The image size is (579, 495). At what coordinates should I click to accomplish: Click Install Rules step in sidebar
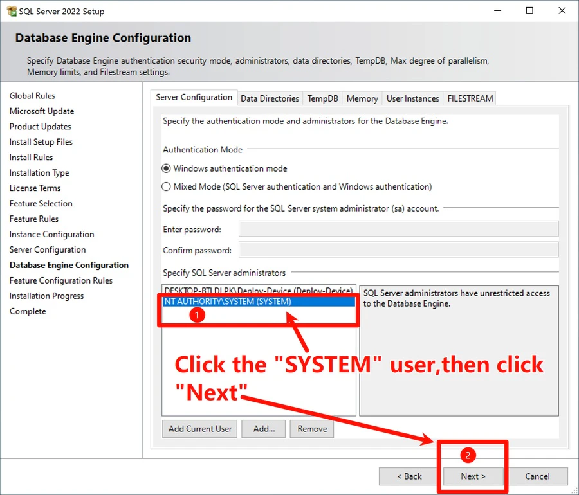tap(31, 157)
